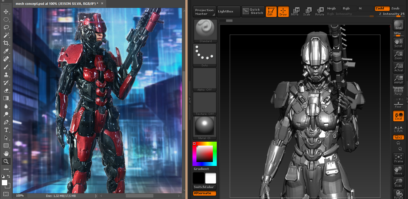This screenshot has height=199, width=408.
Task: Open the Dots stroke picker
Action: point(205,55)
